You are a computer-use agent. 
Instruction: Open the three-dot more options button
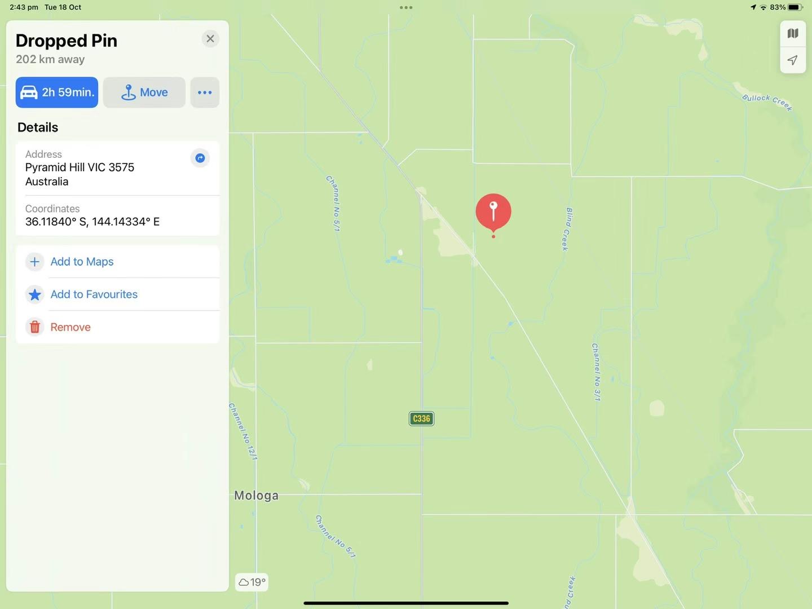205,92
